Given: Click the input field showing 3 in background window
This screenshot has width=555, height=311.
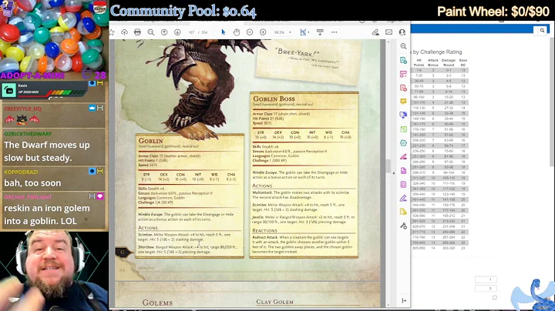Looking at the screenshot, I should [486, 289].
